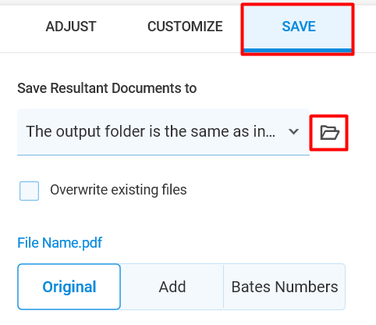
Task: Show output location choices via the down arrow
Action: coord(293,131)
